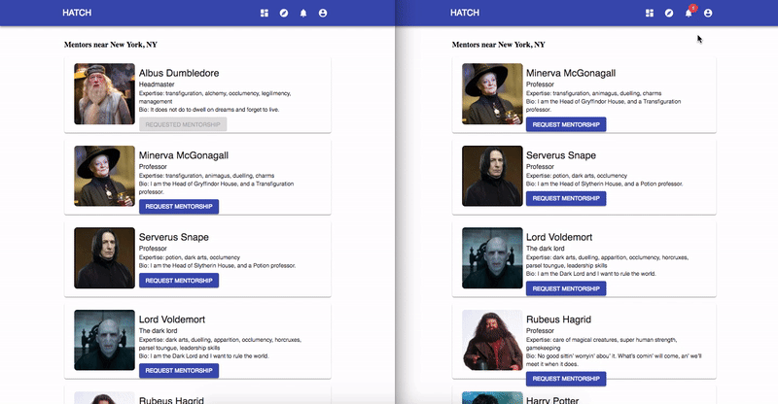Select Lord Voldemort name in left window
778x404 pixels.
click(172, 320)
